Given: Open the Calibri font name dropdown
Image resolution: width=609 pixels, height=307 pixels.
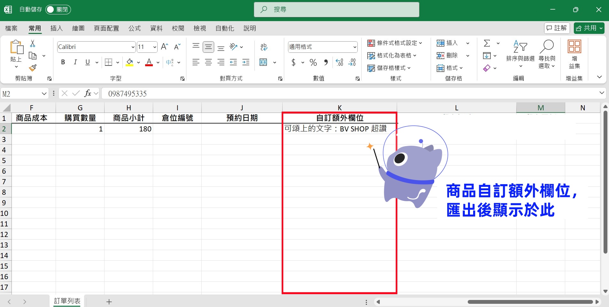Looking at the screenshot, I should (x=133, y=47).
